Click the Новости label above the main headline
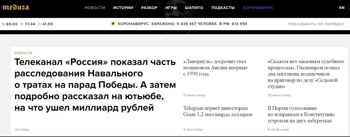 (23, 53)
